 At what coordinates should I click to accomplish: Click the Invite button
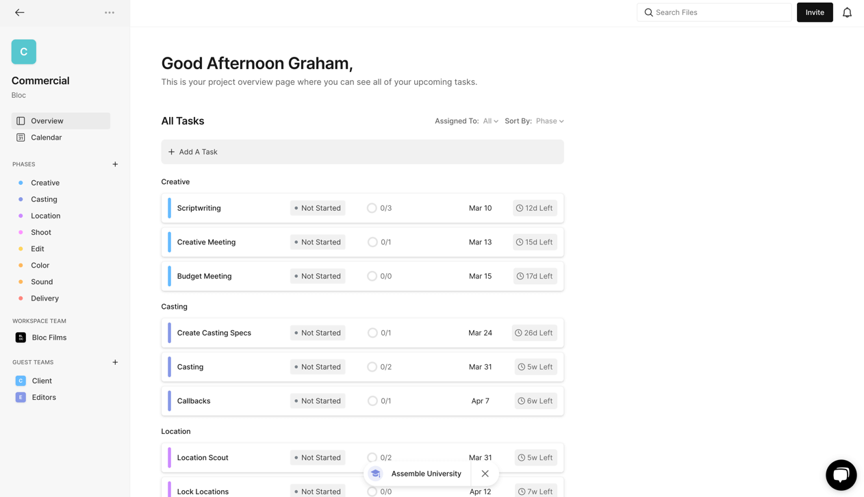[x=814, y=12]
